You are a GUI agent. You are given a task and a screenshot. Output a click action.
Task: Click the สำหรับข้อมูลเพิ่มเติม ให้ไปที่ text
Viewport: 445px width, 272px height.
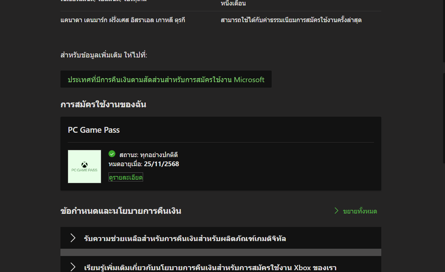[104, 55]
